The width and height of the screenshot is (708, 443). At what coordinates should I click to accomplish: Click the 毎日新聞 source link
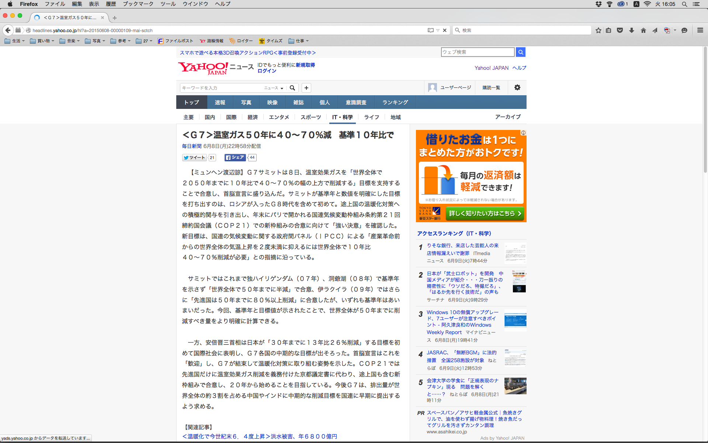click(192, 146)
